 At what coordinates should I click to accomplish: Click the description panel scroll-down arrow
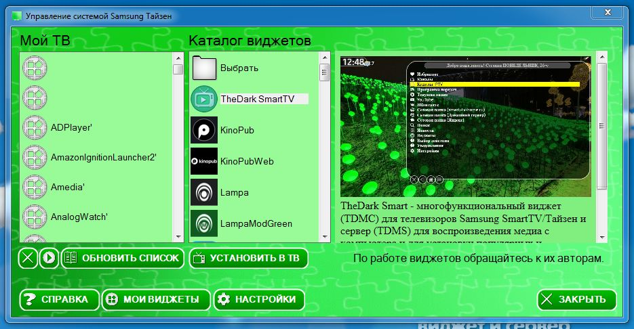click(x=602, y=238)
